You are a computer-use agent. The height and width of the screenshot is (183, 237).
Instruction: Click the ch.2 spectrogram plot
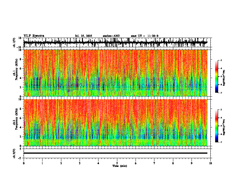(x=115, y=123)
